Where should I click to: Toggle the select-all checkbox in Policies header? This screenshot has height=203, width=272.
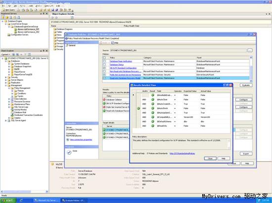point(104,58)
